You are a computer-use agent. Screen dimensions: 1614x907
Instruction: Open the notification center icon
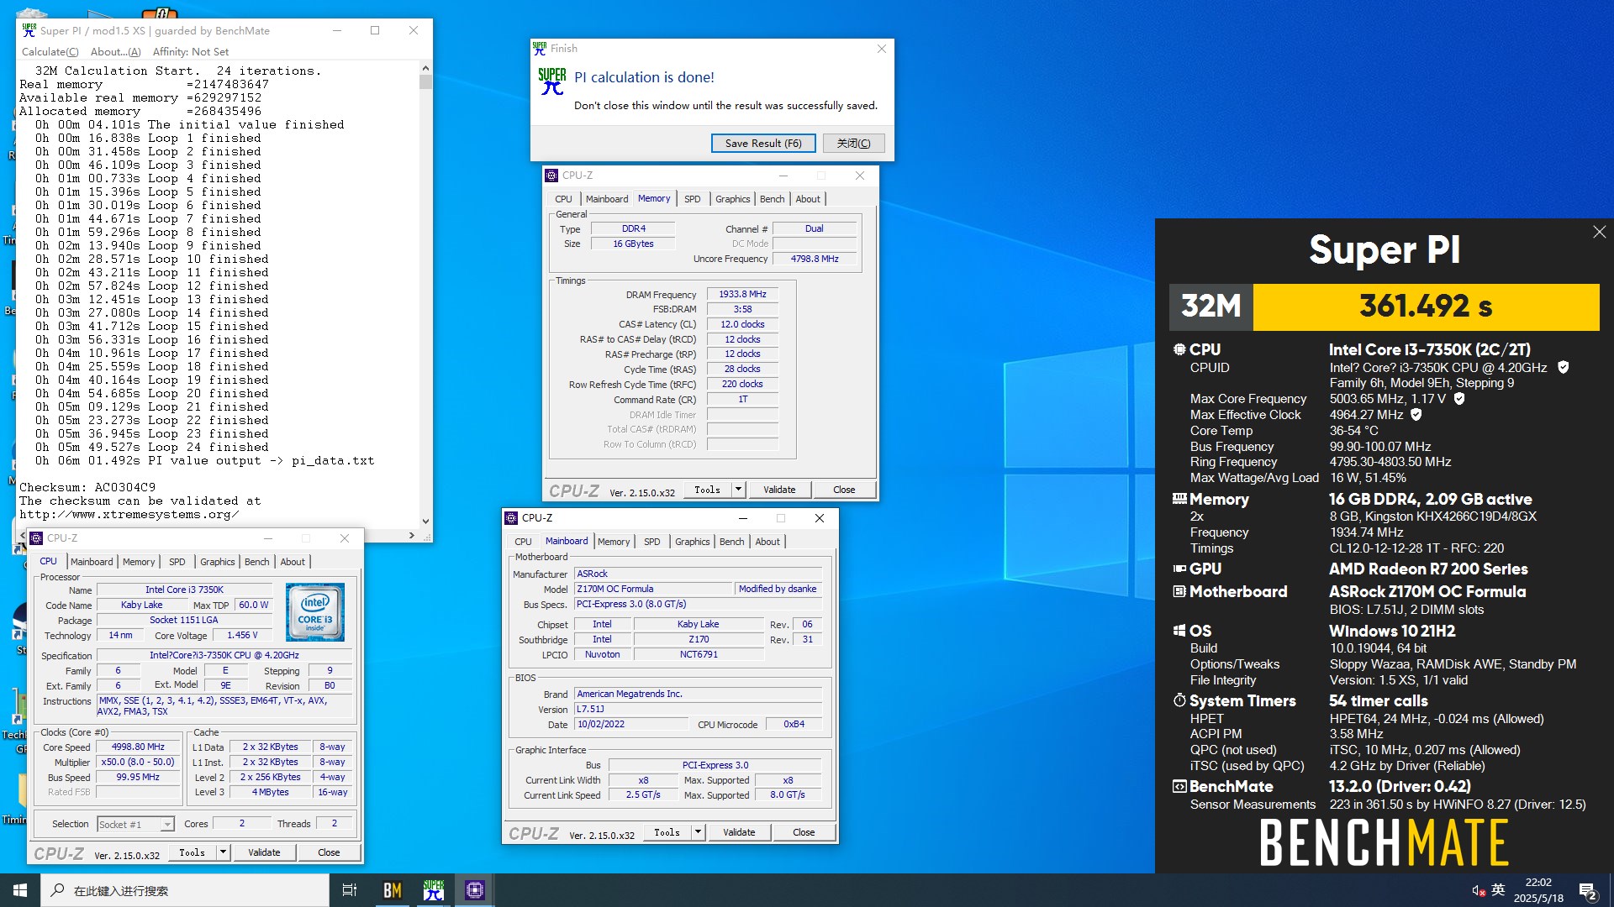click(x=1588, y=891)
